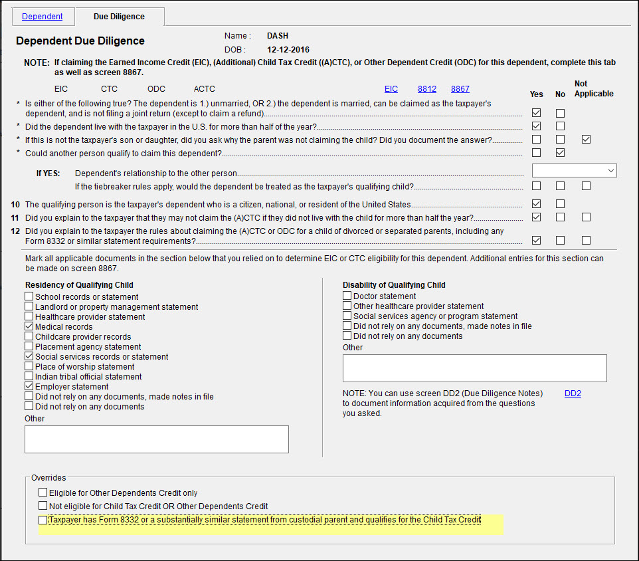
Task: Check Yes for tiebreaker rules question
Action: pos(536,186)
